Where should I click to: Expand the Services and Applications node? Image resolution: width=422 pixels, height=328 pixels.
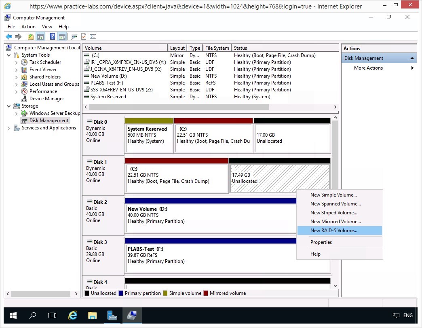click(9, 128)
